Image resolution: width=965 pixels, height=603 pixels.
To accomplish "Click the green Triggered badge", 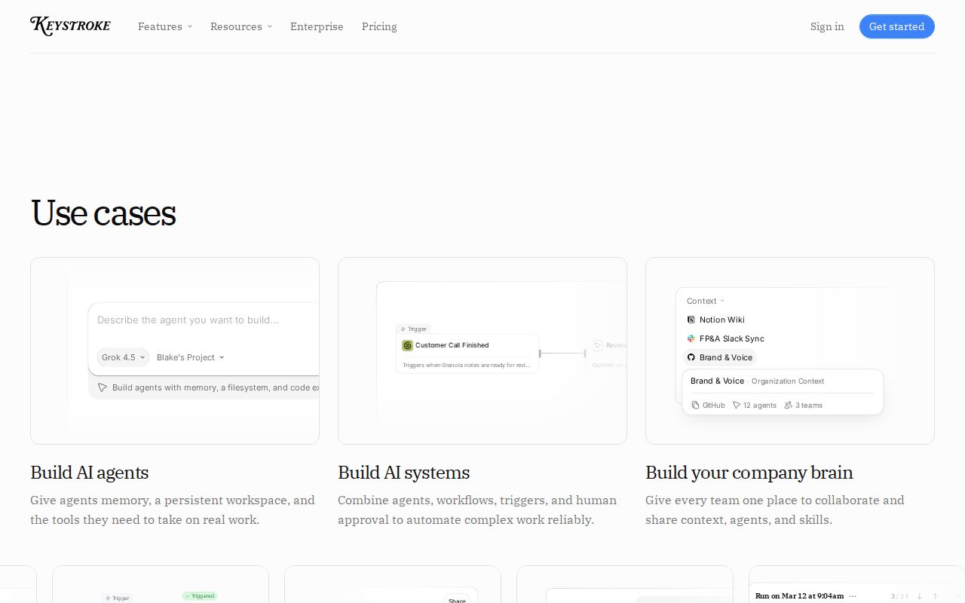I will (x=200, y=596).
